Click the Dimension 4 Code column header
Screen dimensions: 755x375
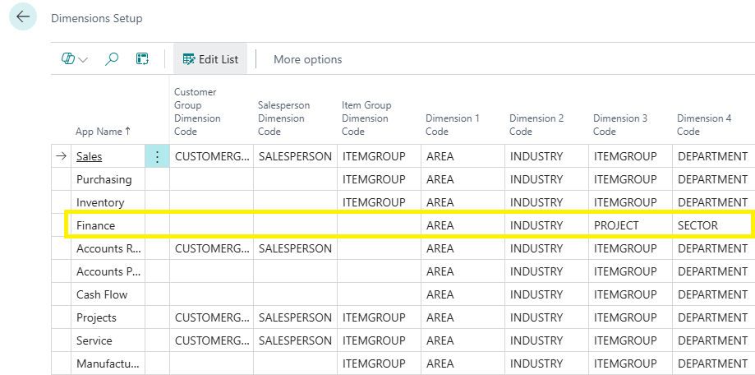[703, 125]
